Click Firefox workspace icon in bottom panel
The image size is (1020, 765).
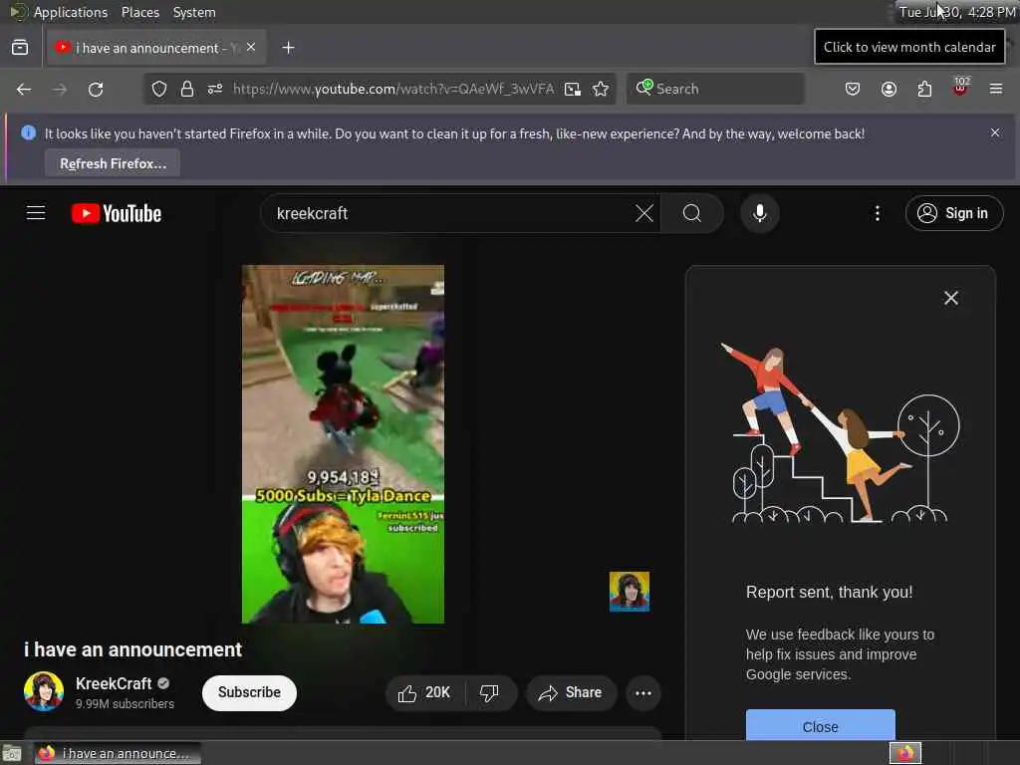[x=905, y=753]
